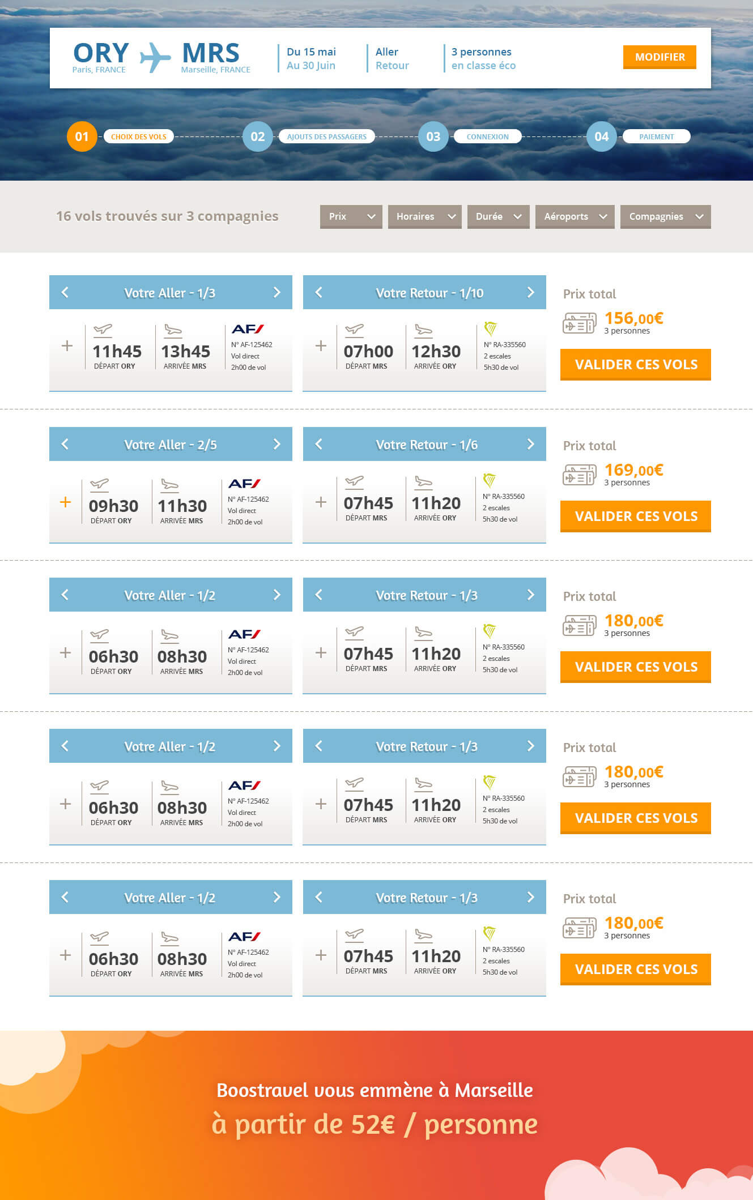The width and height of the screenshot is (753, 1200).
Task: Click next arrow on Votre Aller 1/3
Action: pyautogui.click(x=276, y=292)
